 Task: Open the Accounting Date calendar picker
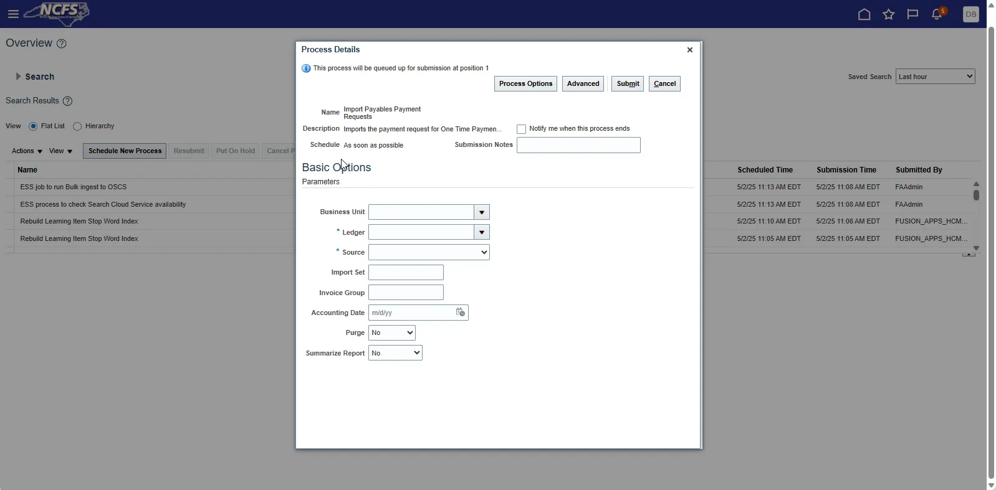pos(460,313)
